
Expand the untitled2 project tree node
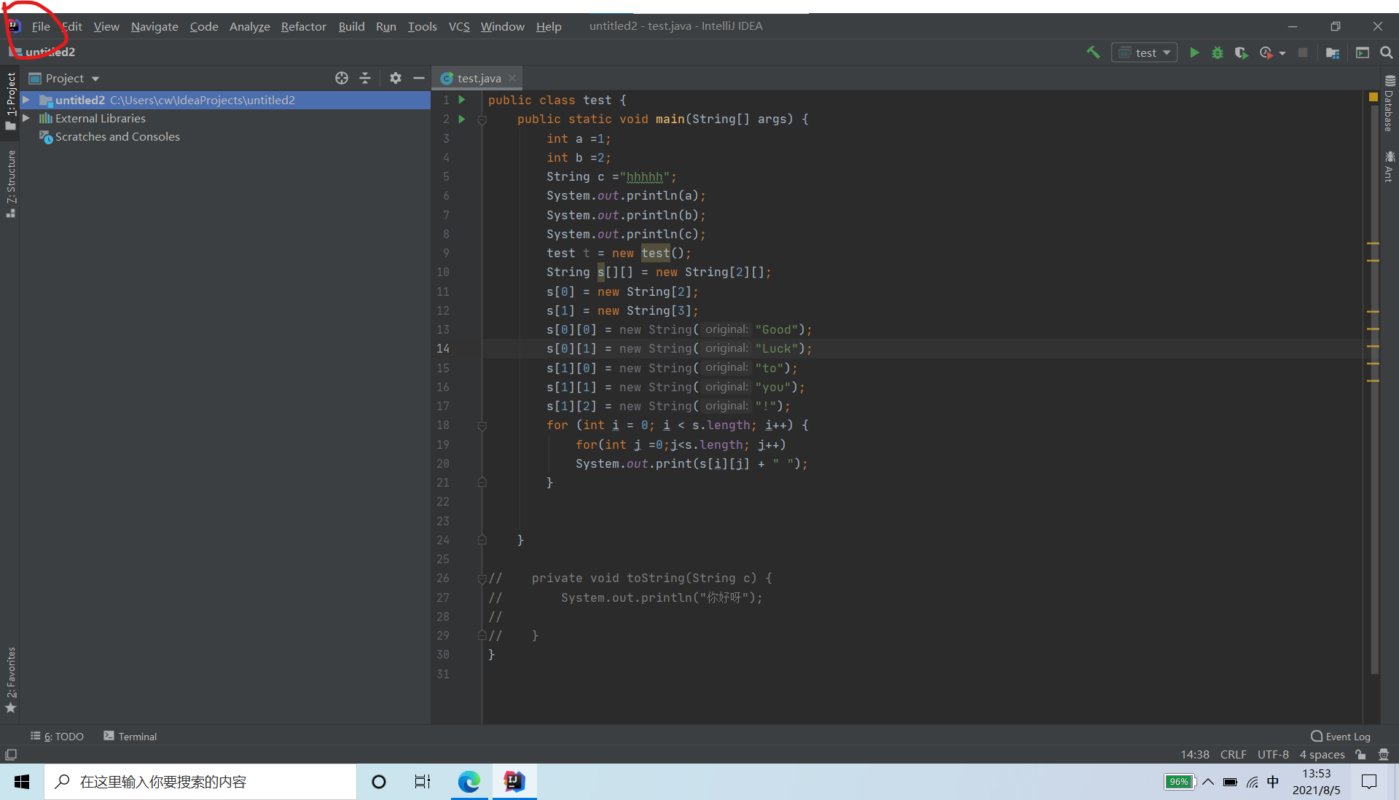(26, 100)
